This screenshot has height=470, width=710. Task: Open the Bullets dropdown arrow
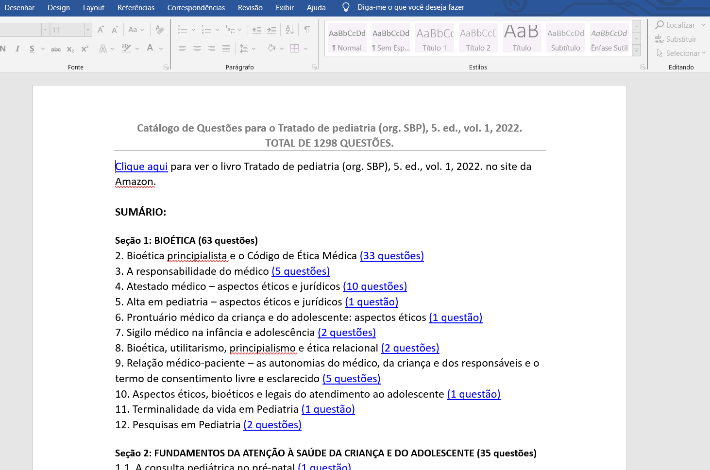coord(193,30)
